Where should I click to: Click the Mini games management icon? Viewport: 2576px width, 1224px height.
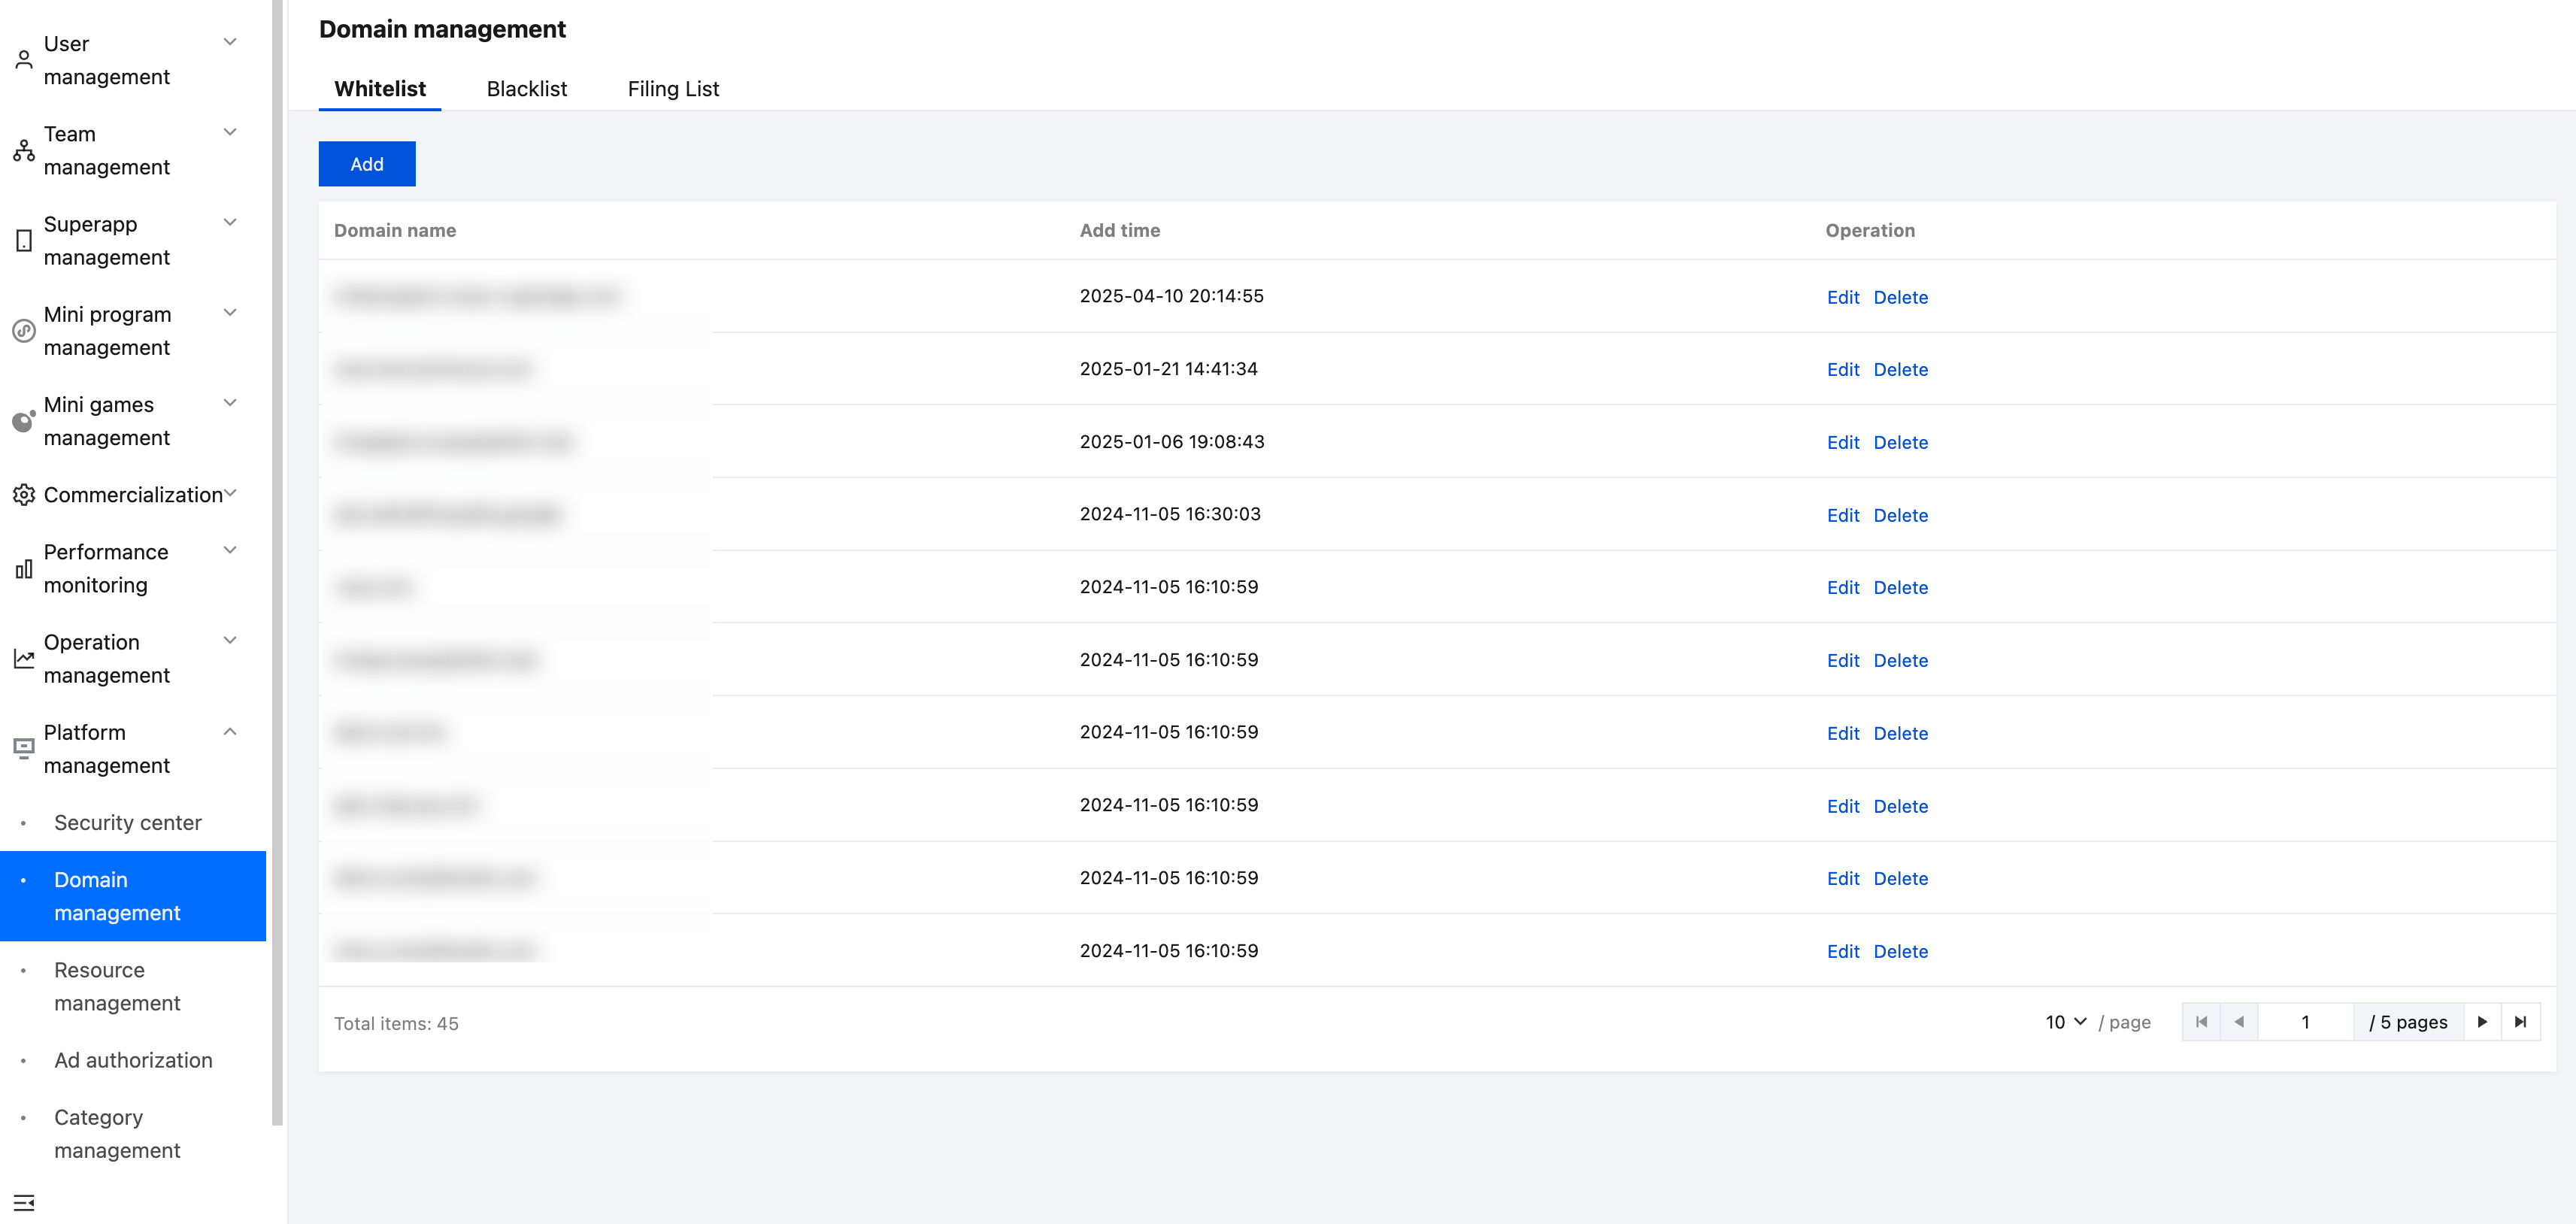coord(24,421)
